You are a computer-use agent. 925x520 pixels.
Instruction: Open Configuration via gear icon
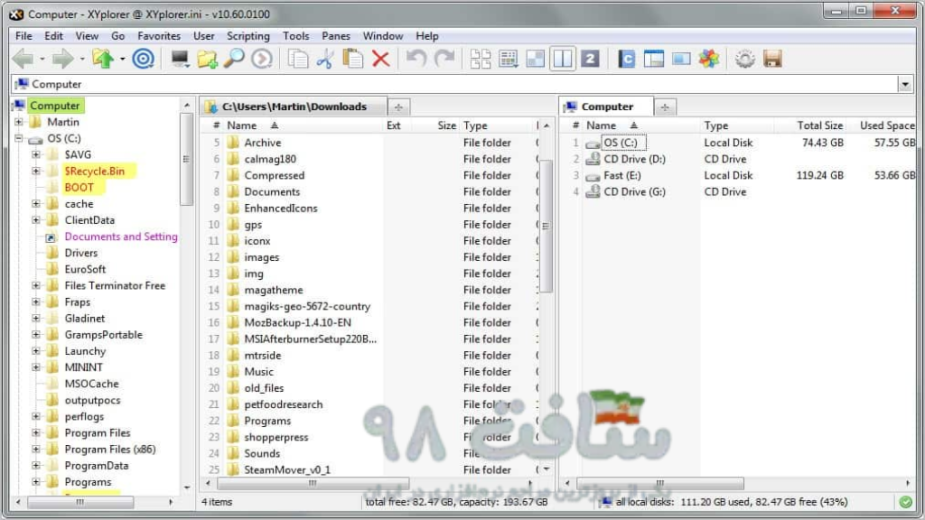pos(745,59)
